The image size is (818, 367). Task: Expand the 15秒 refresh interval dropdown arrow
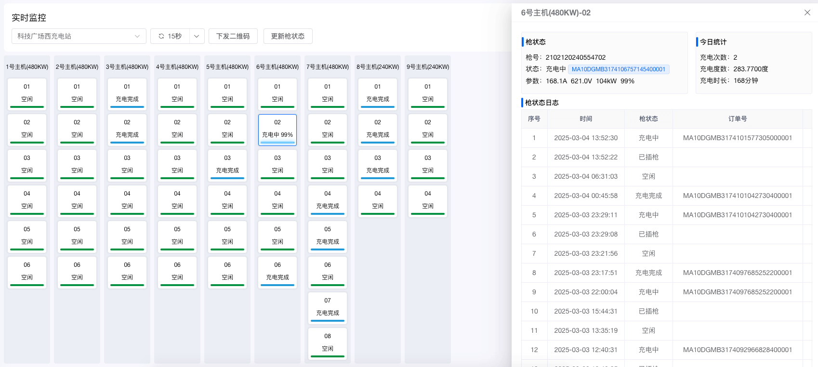[x=197, y=36]
